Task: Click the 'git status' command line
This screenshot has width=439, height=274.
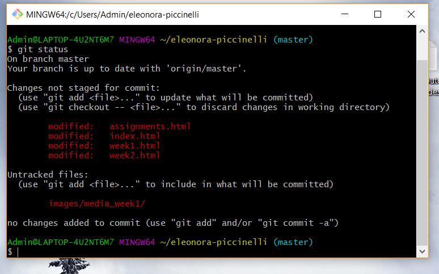Action: (x=37, y=49)
